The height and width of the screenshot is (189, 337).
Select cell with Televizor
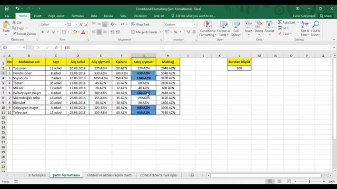(x=29, y=112)
